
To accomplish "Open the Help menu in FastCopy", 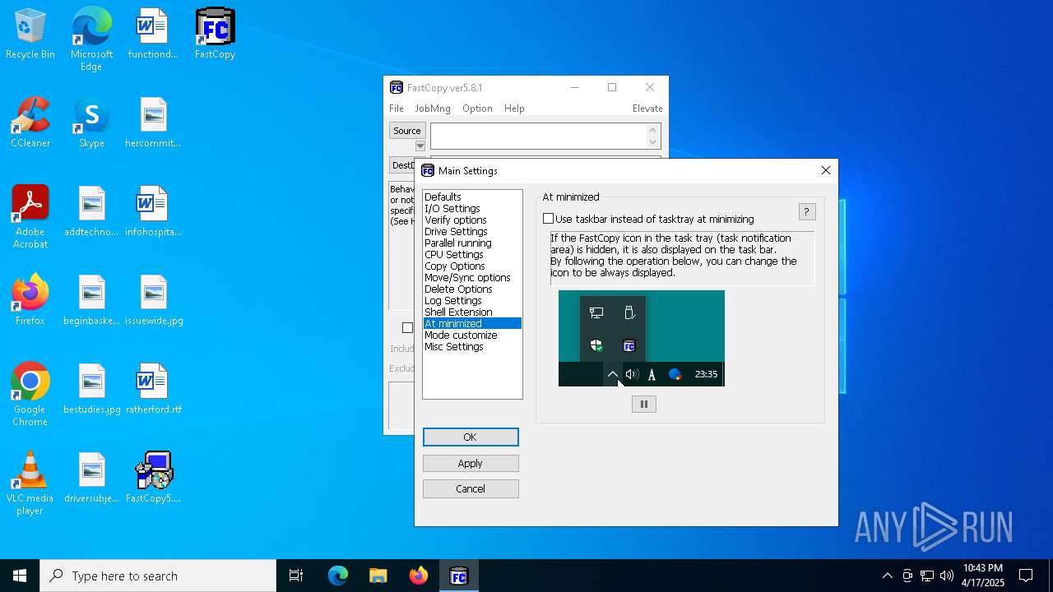I will coord(514,109).
